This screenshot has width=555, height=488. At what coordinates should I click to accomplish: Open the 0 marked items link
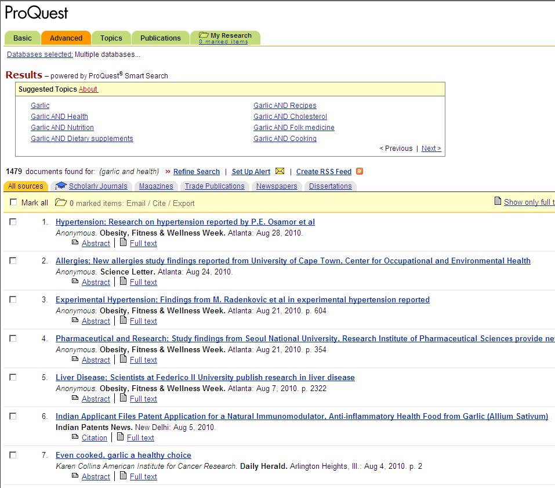pyautogui.click(x=223, y=42)
